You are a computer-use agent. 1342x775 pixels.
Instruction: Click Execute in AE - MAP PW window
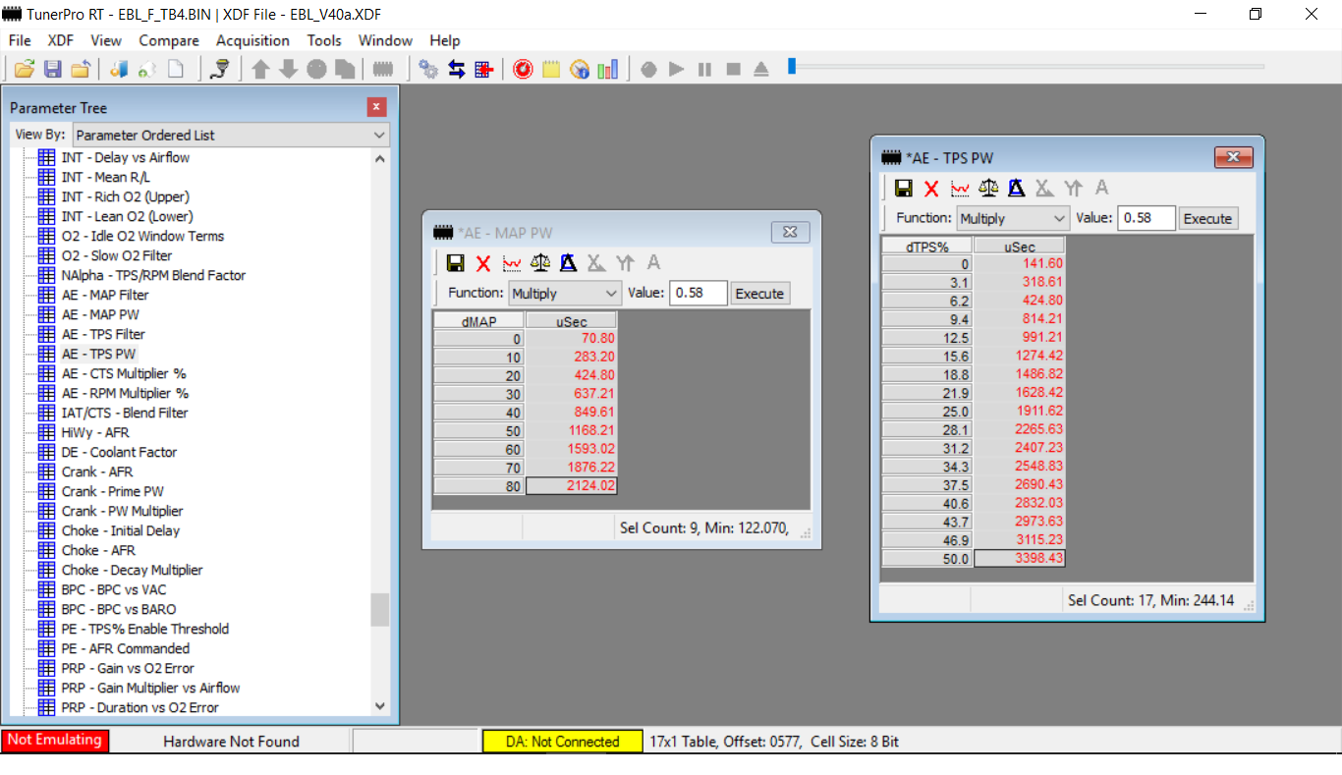click(759, 293)
